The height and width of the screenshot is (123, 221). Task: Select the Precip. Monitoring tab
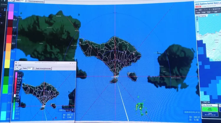(210, 105)
